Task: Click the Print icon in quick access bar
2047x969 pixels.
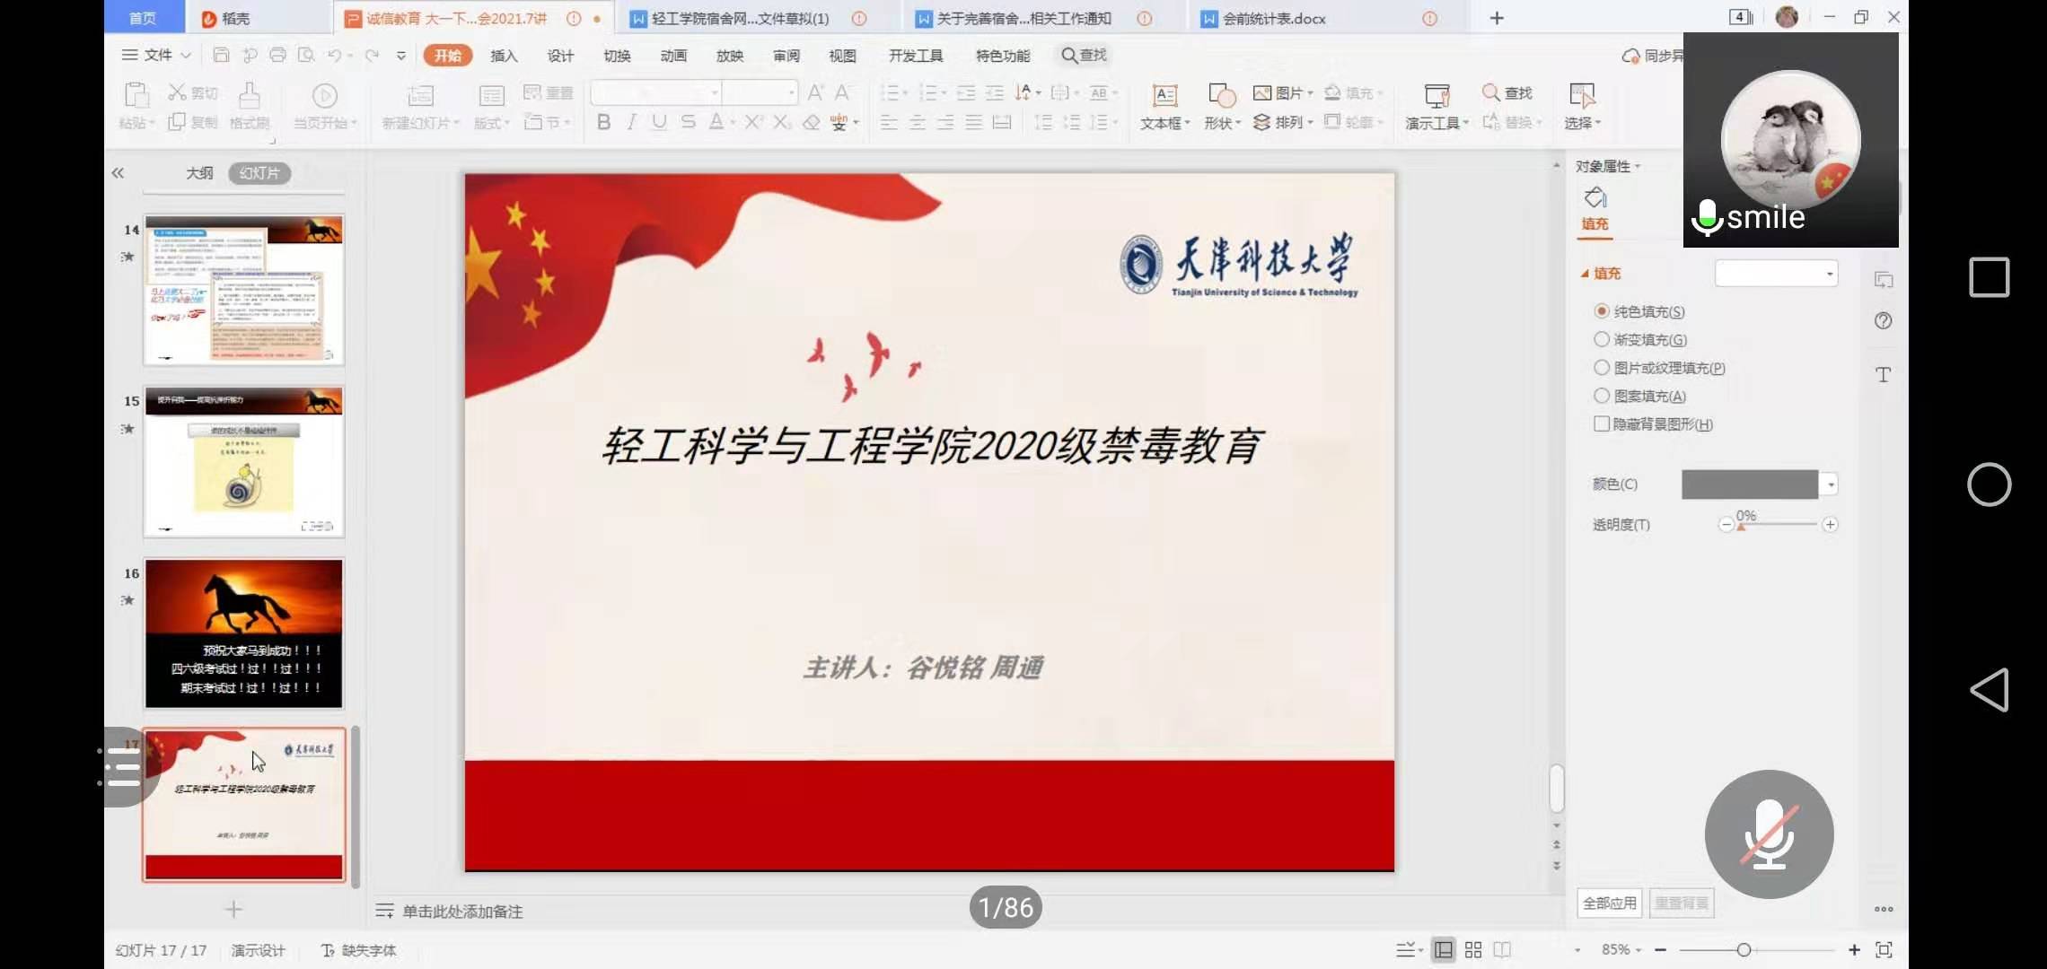Action: point(278,56)
